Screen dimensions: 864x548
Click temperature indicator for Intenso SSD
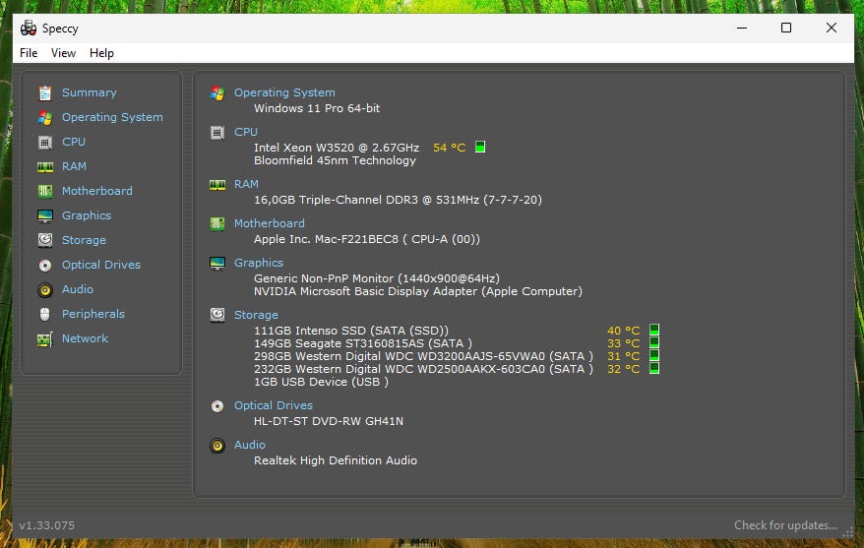pyautogui.click(x=654, y=330)
